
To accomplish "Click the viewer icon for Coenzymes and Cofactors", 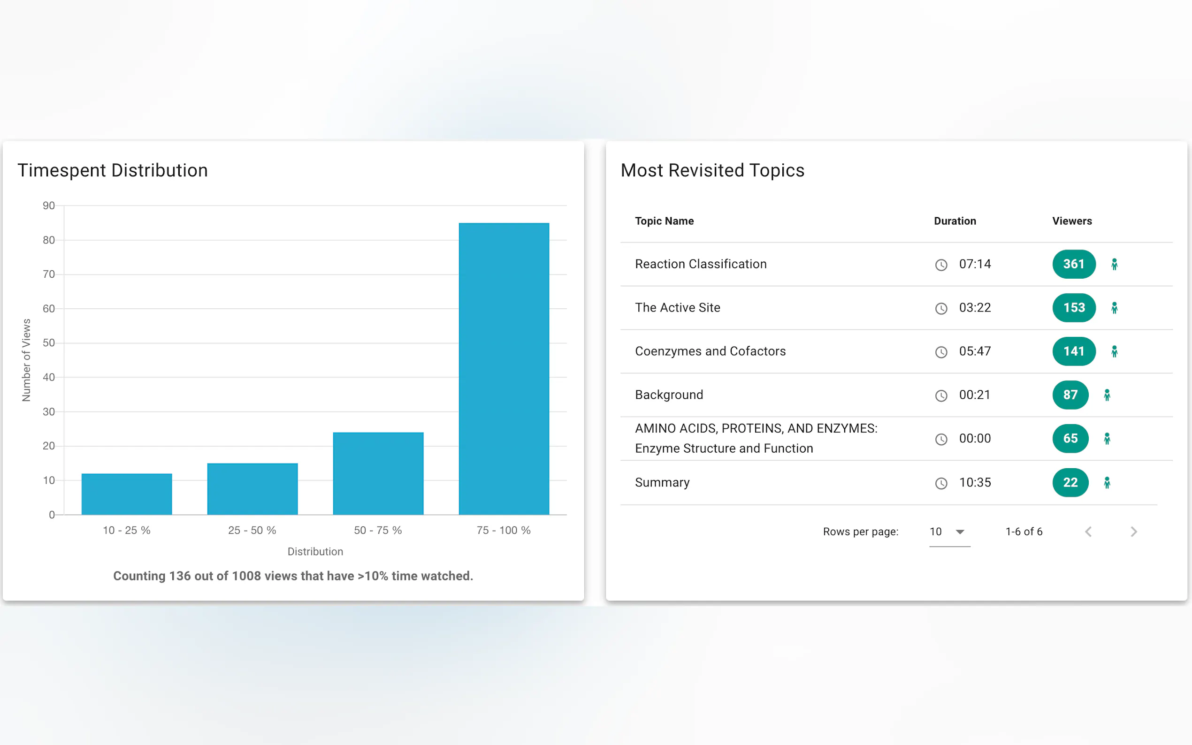I will pos(1114,351).
